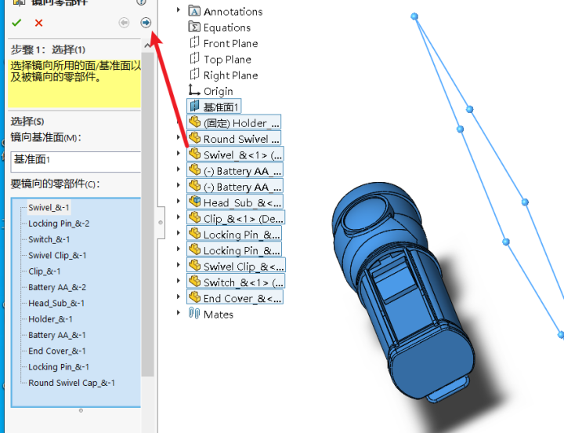This screenshot has height=433, width=564.
Task: Select Switch_&-1 in components list
Action: pos(49,239)
